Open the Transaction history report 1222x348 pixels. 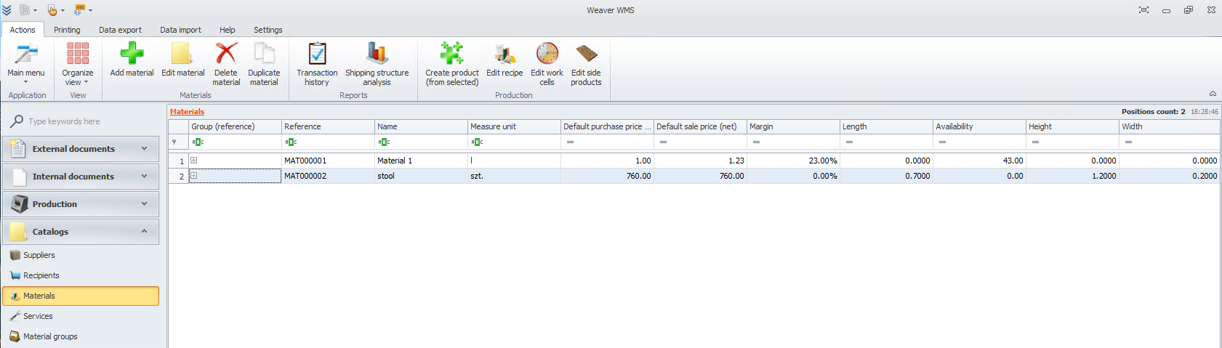[317, 63]
